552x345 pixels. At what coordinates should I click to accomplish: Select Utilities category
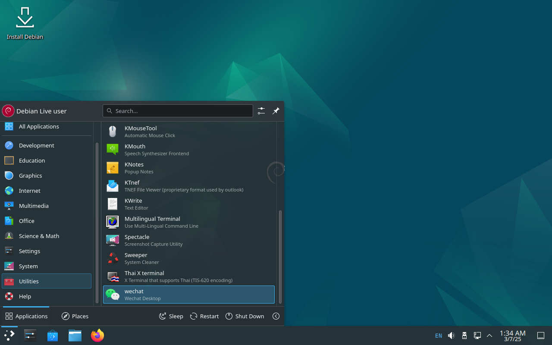(x=47, y=281)
